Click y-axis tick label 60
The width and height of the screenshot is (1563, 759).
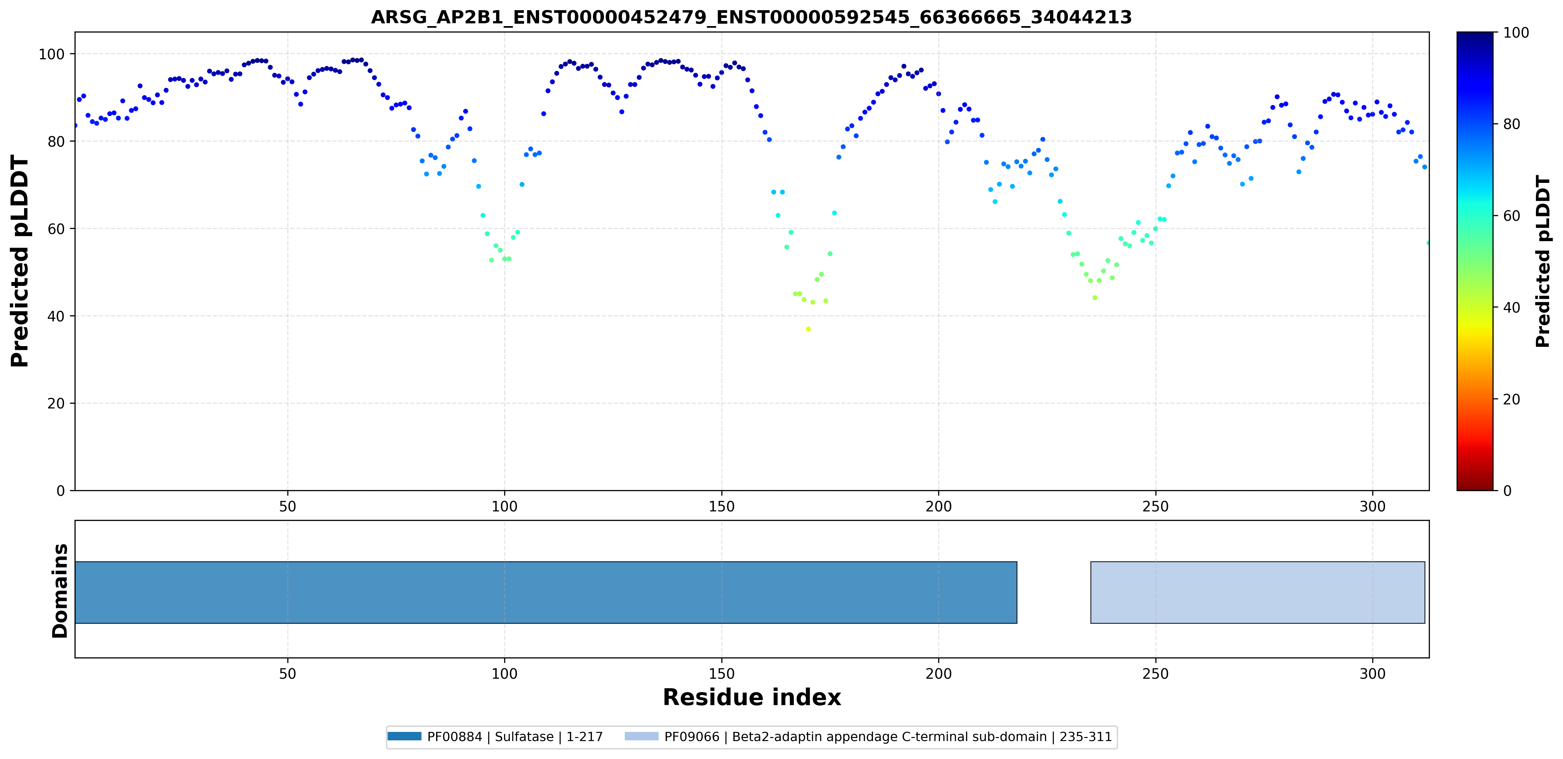pos(56,229)
